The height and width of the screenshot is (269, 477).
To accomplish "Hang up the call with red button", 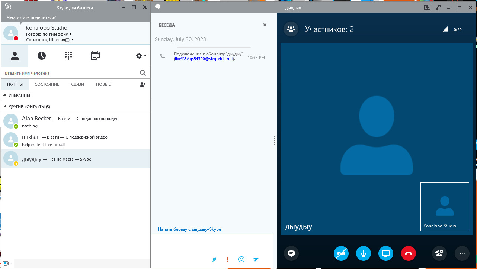I will [x=408, y=254].
